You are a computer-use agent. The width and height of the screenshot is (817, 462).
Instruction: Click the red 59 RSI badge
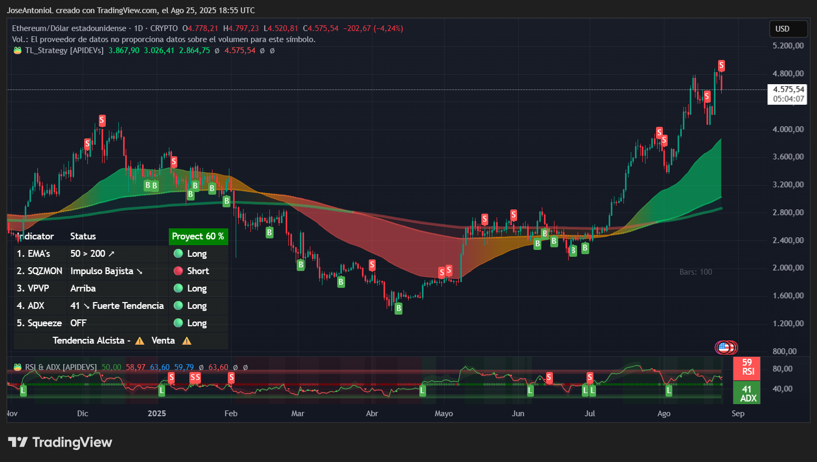[747, 368]
